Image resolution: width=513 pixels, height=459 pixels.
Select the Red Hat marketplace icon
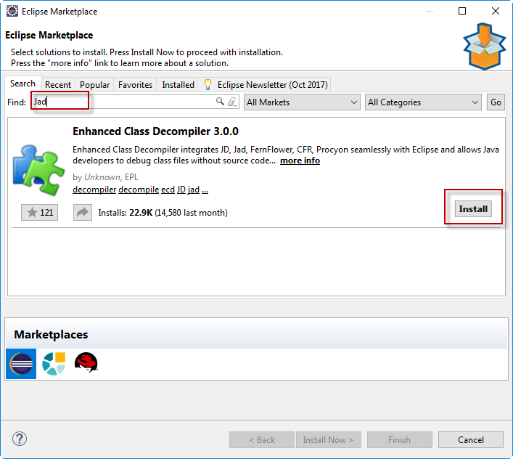tap(86, 363)
